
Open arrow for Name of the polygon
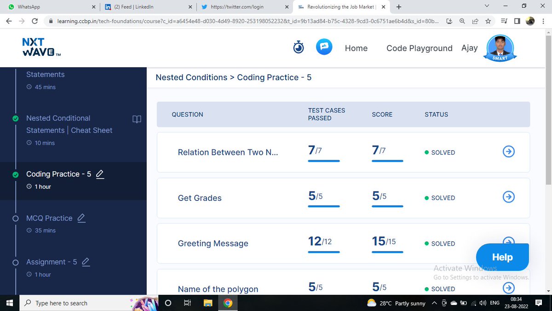[x=508, y=288]
